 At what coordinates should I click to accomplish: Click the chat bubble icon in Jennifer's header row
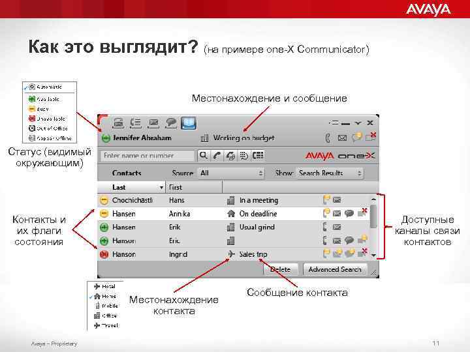356,138
